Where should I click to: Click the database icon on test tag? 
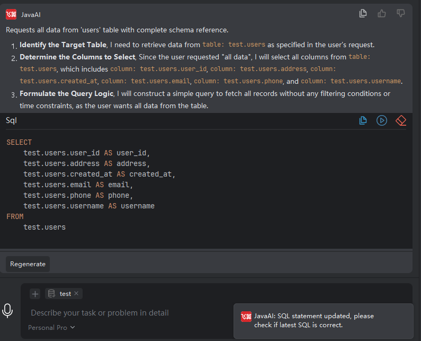tap(51, 294)
